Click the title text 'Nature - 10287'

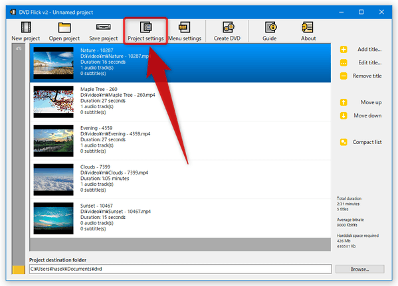(x=97, y=50)
